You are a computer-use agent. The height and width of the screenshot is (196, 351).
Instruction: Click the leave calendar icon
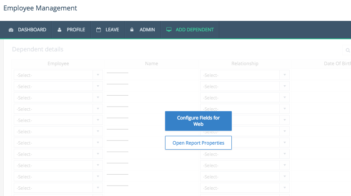click(98, 30)
